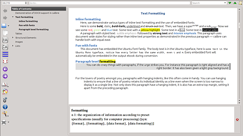Screen dimensions: 243x136
Task: Expand the Lists tree item
Action: 13,46
